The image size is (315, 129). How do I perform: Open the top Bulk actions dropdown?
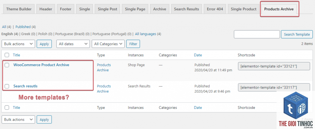coord(18,44)
